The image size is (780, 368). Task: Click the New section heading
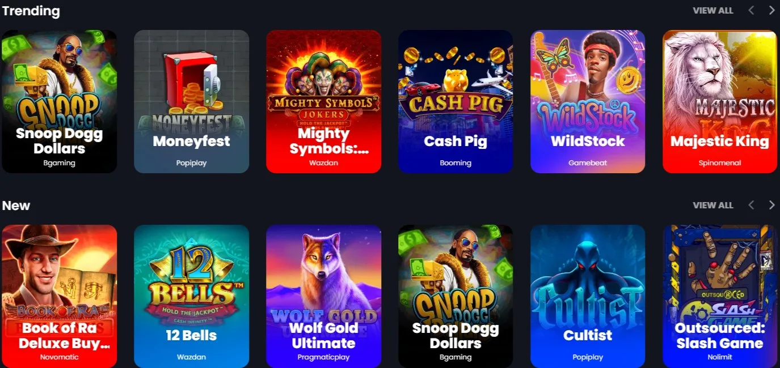point(16,206)
